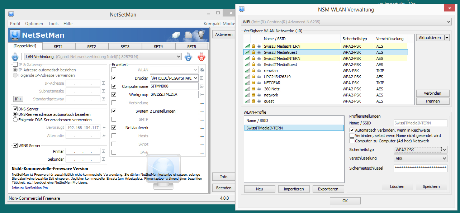Enable the IP & Gateway checkbox
The height and width of the screenshot is (213, 460).
click(15, 65)
